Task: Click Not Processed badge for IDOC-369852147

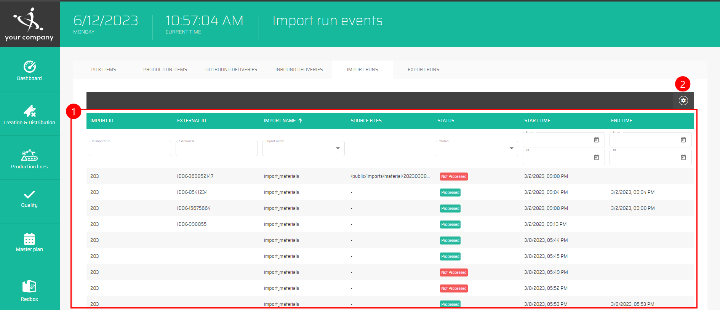Action: coord(453,176)
